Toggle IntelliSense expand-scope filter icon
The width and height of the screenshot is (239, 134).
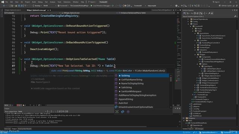[x=117, y=112]
